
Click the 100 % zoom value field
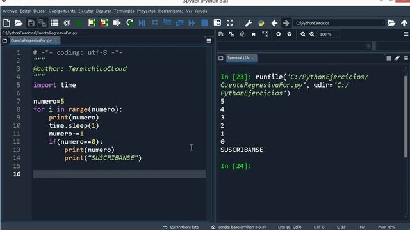tap(329, 34)
